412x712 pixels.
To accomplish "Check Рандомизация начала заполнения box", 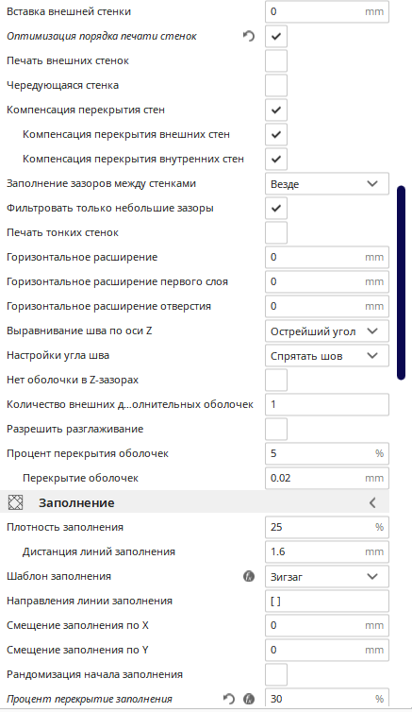I will [276, 674].
